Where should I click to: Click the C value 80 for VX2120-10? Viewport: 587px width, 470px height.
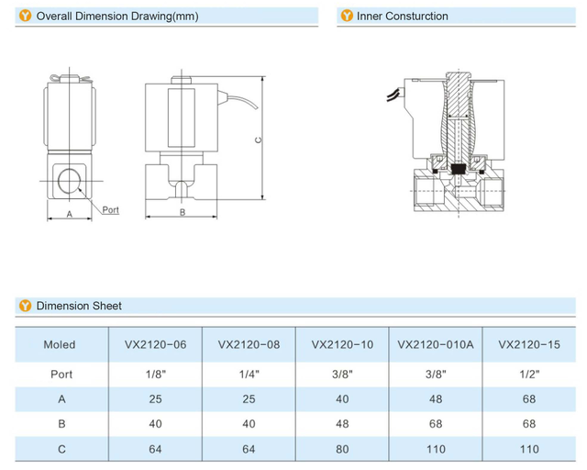coord(342,450)
